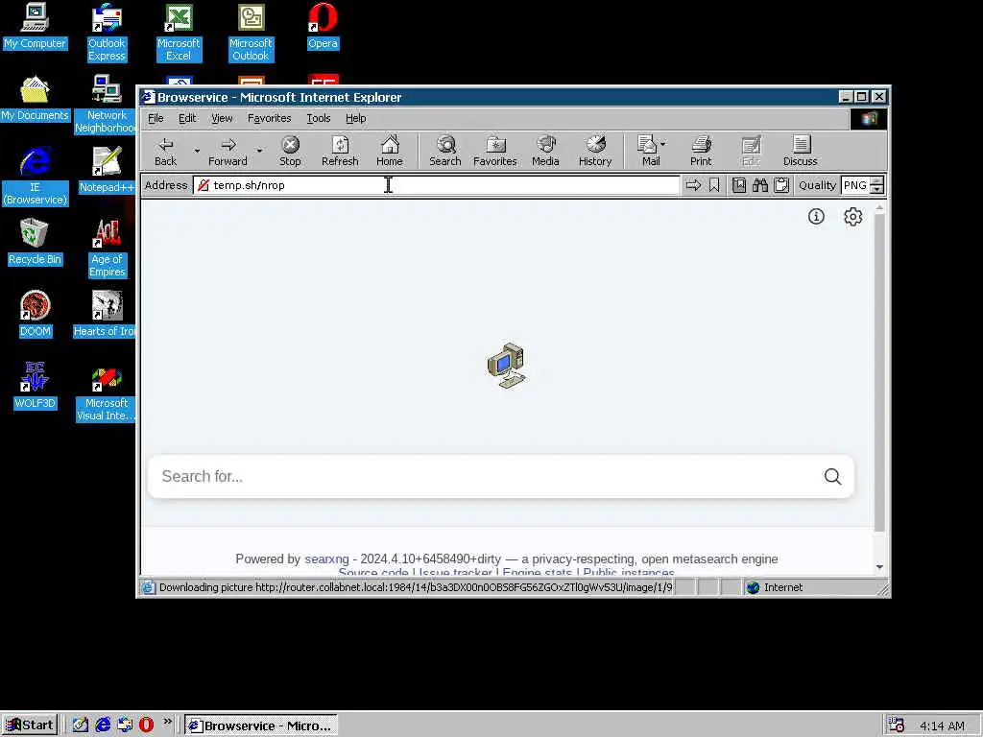Open the Back button history dropdown arrow

(x=197, y=151)
